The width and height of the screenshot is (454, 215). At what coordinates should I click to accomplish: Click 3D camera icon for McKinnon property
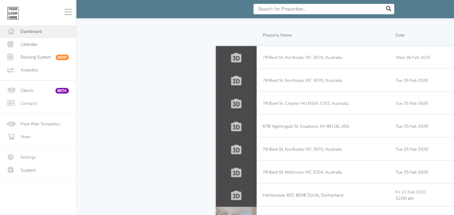click(x=236, y=172)
